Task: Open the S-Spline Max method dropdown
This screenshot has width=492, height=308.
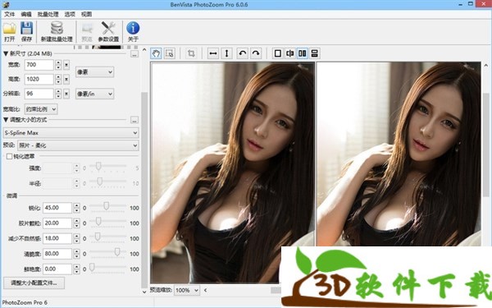Action: [71, 132]
